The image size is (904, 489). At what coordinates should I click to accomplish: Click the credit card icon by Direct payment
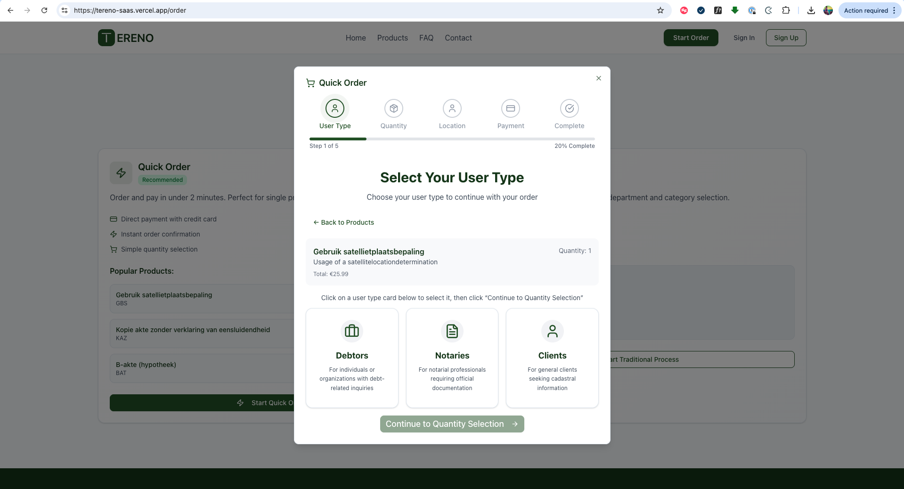(114, 219)
